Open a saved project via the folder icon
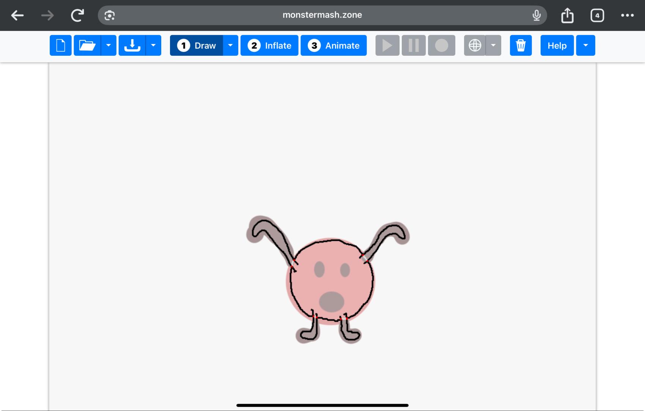The width and height of the screenshot is (645, 411). tap(88, 45)
